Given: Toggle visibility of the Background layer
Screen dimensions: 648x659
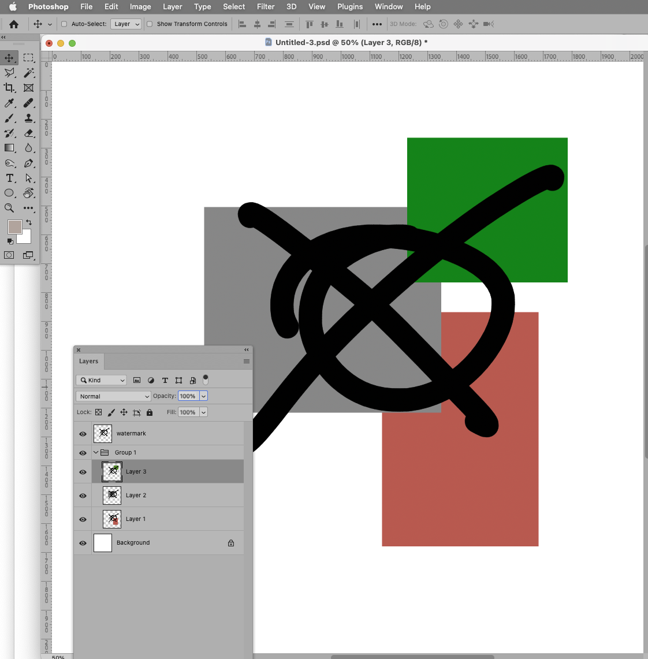Looking at the screenshot, I should tap(83, 543).
